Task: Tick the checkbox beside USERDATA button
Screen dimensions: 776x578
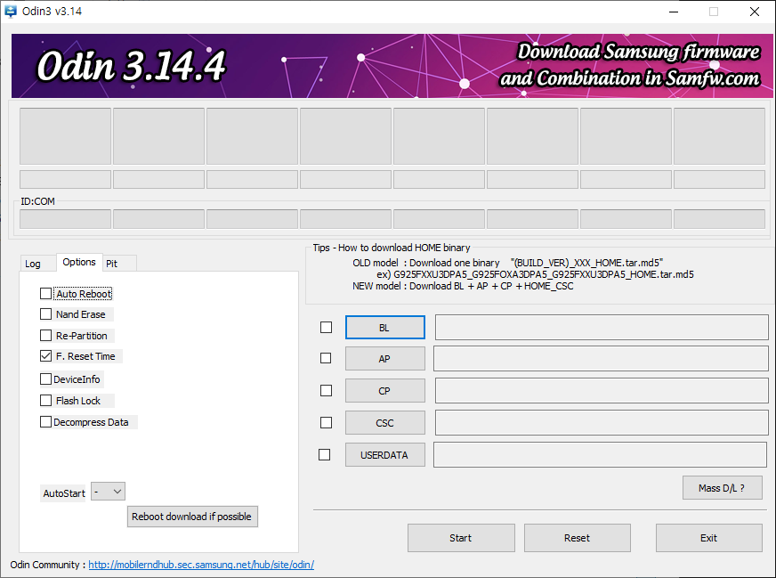Action: tap(324, 455)
